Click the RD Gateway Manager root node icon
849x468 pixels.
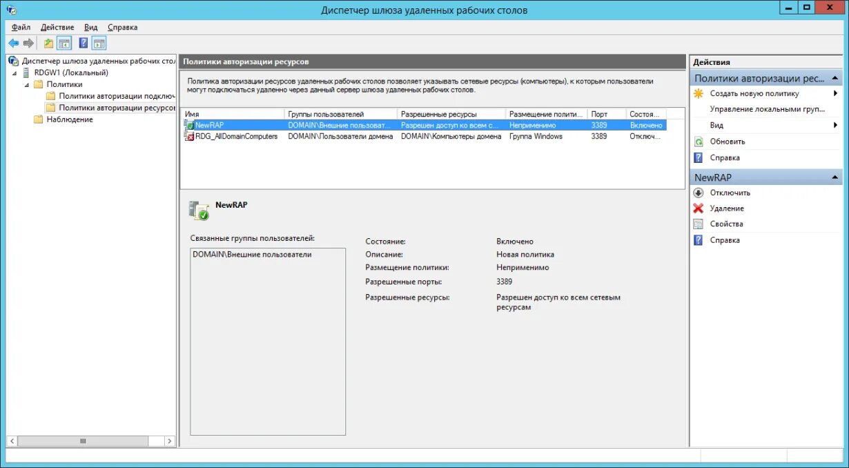(x=14, y=61)
